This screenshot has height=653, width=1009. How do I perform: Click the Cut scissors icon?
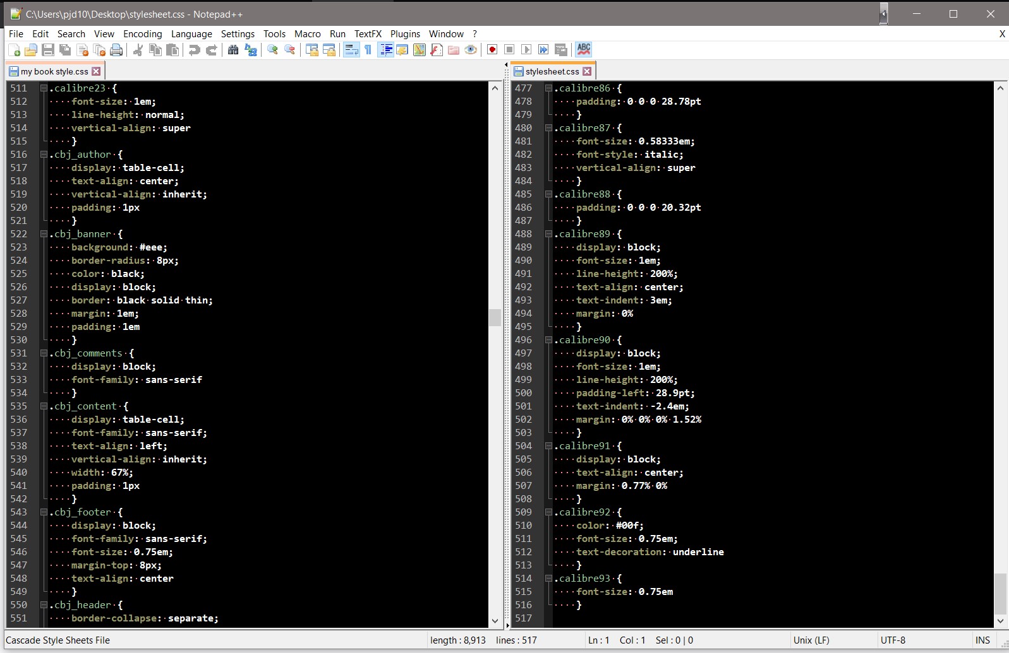[138, 50]
